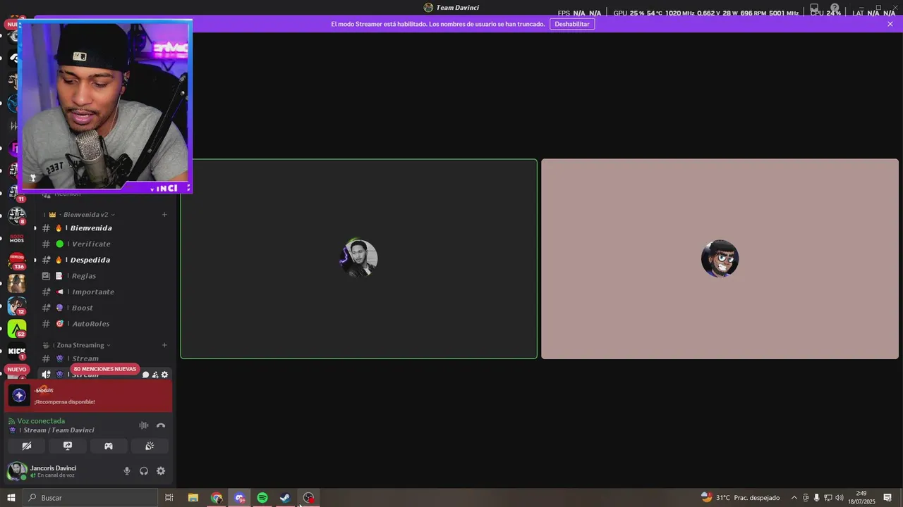This screenshot has height=507, width=903.
Task: Invite people to the active Stream channel
Action: (x=155, y=375)
